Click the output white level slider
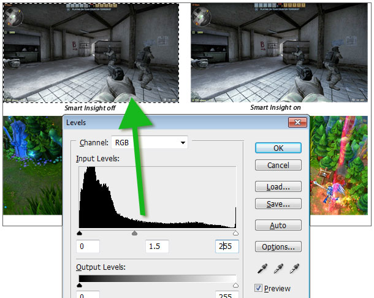 point(235,285)
